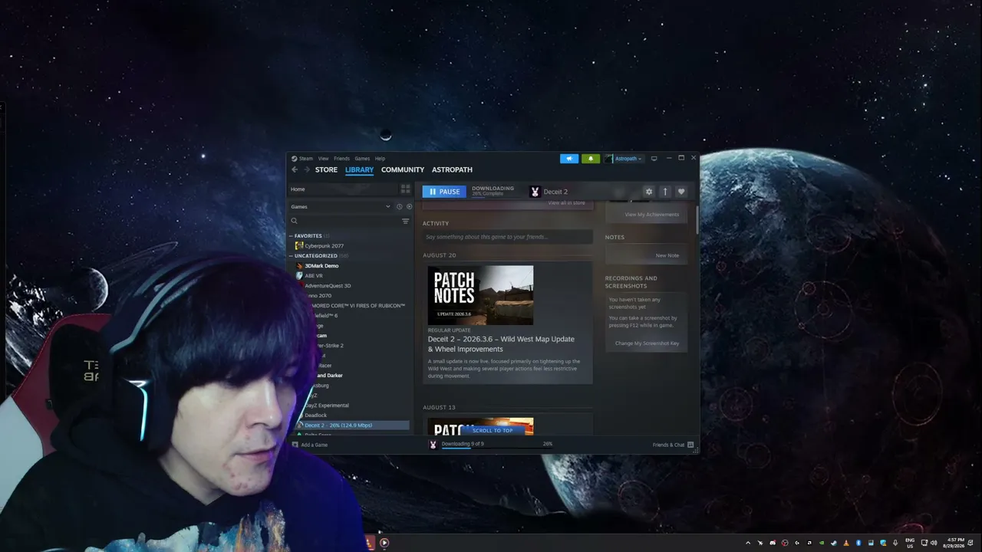Screen dimensions: 982x552
Task: Open Friends & Chat
Action: (x=668, y=445)
